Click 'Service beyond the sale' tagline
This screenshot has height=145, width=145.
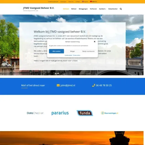click(31, 11)
